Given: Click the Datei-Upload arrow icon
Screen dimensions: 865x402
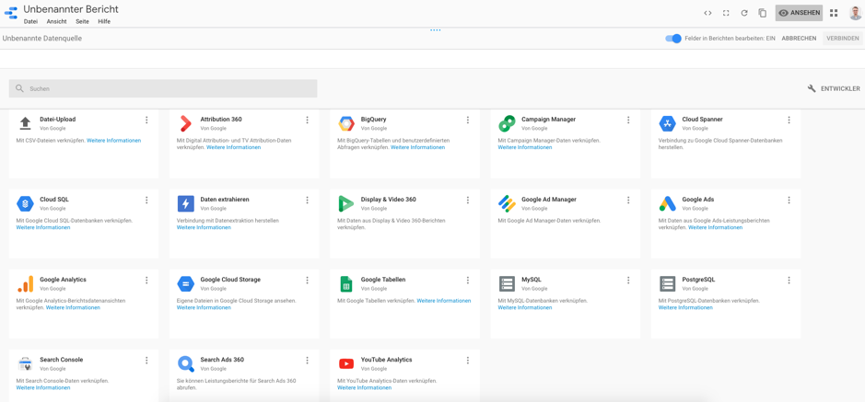Looking at the screenshot, I should tap(25, 123).
